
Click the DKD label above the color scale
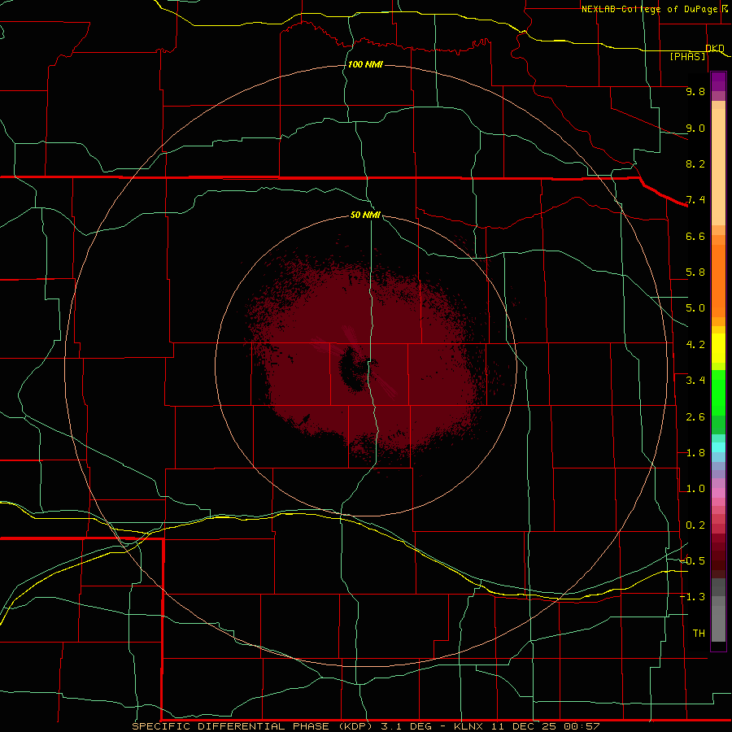point(715,48)
